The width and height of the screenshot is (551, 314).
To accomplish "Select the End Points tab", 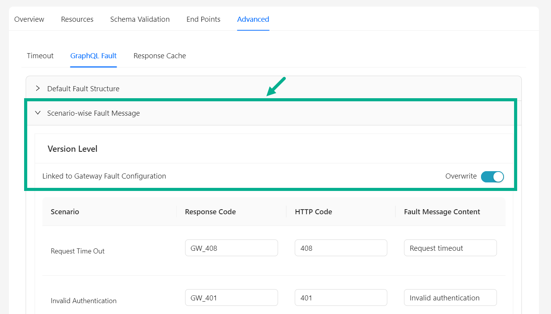I will [203, 19].
